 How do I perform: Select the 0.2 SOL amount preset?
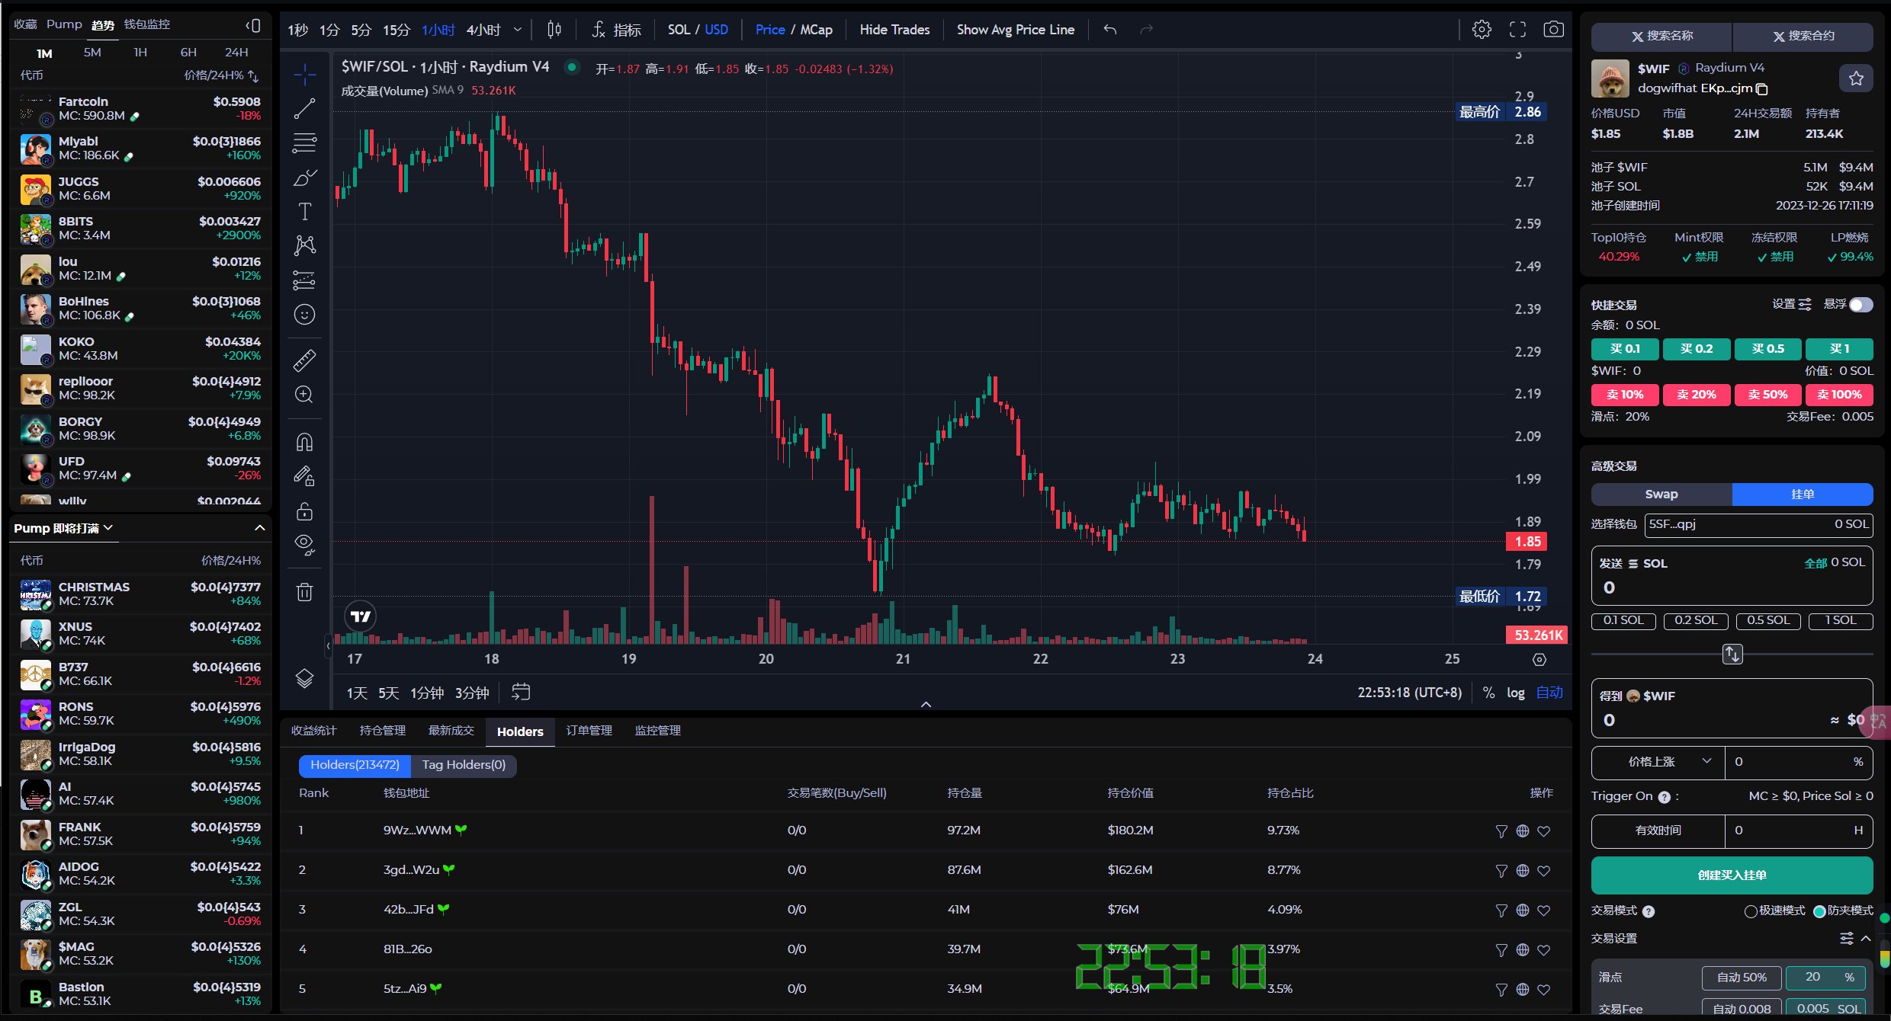(1696, 620)
